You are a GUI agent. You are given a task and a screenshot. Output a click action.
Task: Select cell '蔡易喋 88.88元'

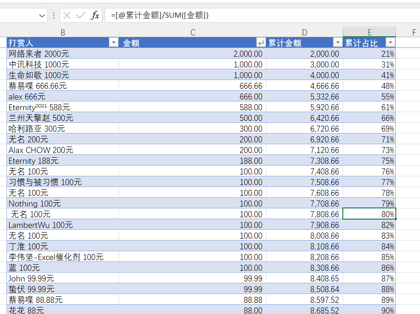click(63, 300)
